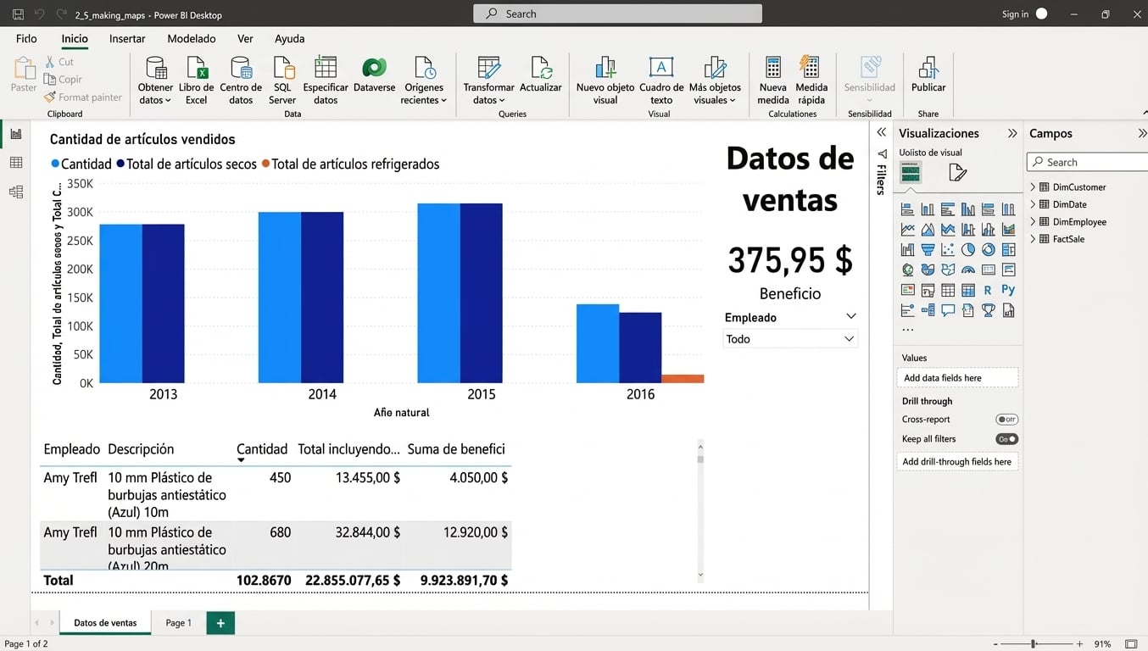Adjust the zoom slider in status bar
This screenshot has height=651, width=1148.
(x=1034, y=644)
